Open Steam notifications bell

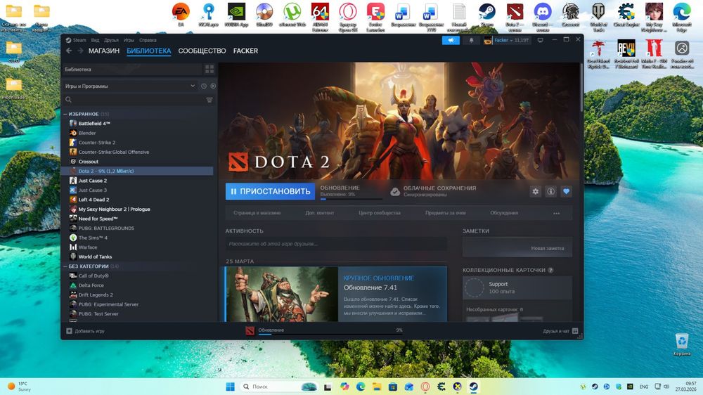pos(471,40)
